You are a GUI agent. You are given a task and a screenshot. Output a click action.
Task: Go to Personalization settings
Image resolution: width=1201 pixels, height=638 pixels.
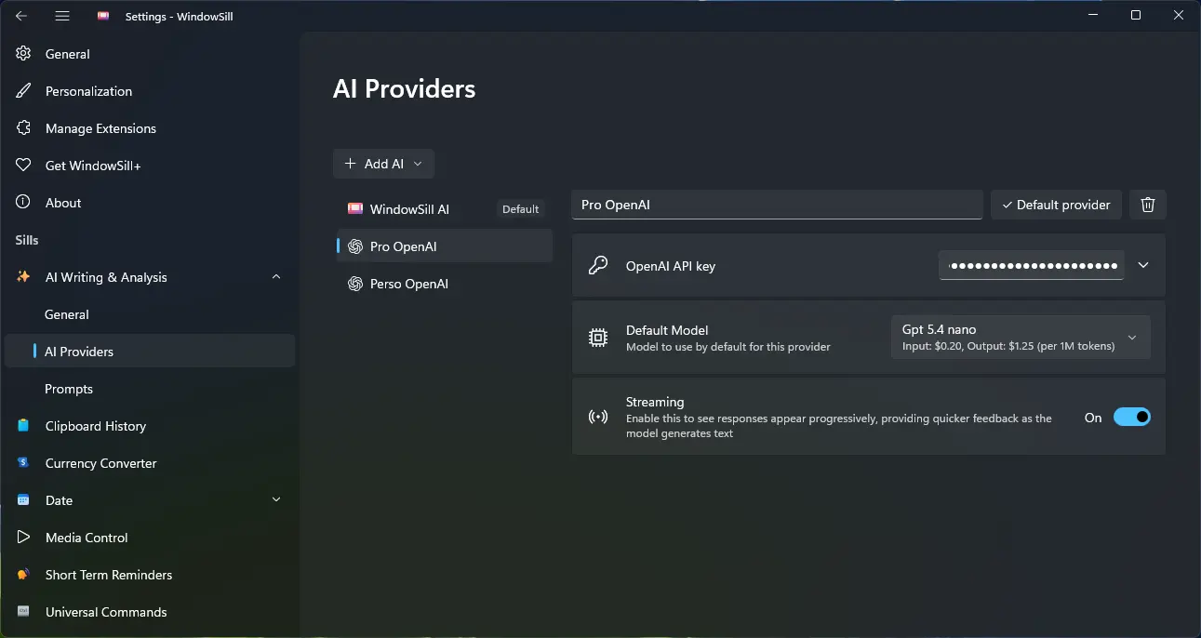(x=150, y=91)
